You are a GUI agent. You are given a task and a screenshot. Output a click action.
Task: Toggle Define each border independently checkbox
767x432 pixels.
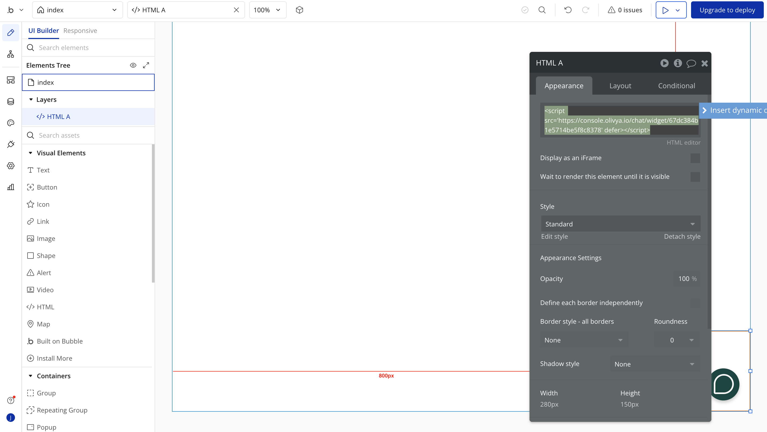pos(695,303)
